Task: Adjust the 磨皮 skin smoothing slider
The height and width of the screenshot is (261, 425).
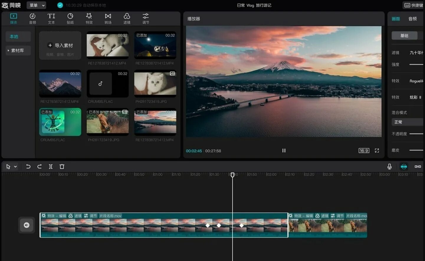Action: point(416,150)
